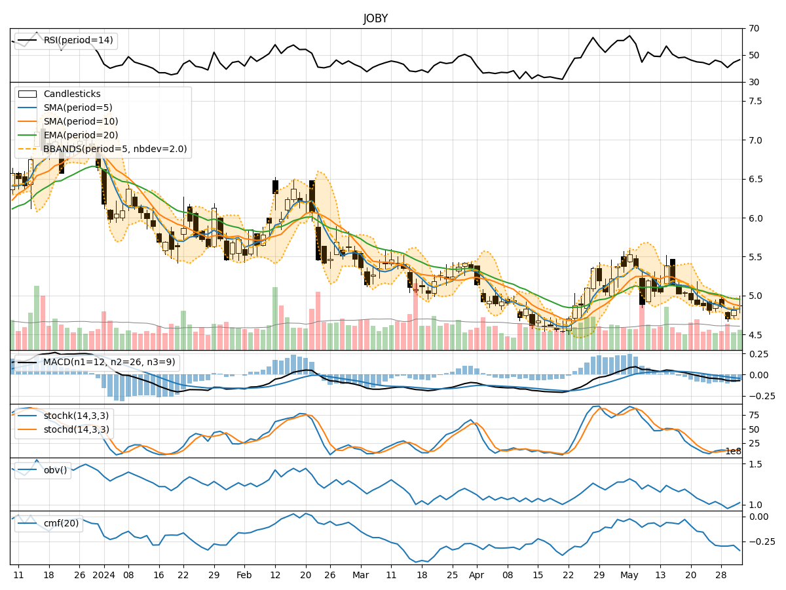This screenshot has height=590, width=786.
Task: Click the green EMA(period=20) line sample
Action: pos(28,135)
